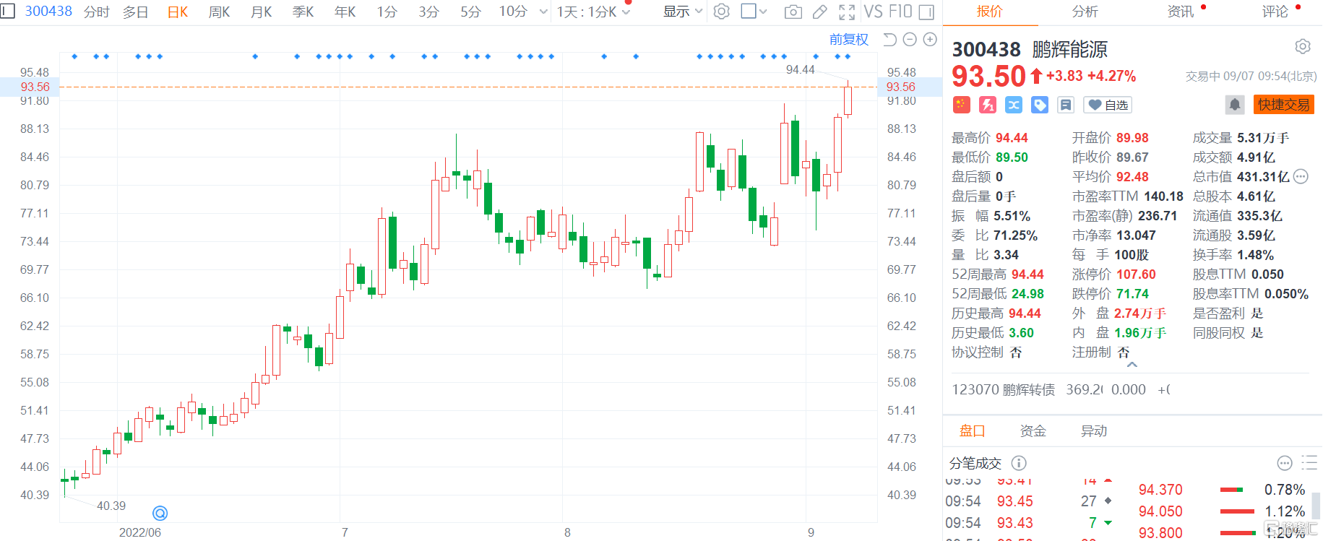
Task: Click the 涨停价 107.60 value
Action: click(1136, 274)
